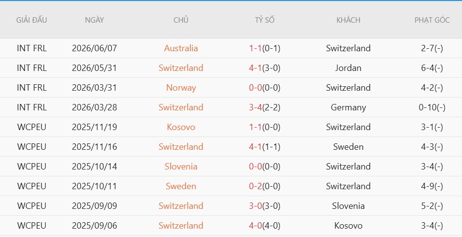Click the KHÁCH column header
The image size is (462, 237).
pos(348,20)
